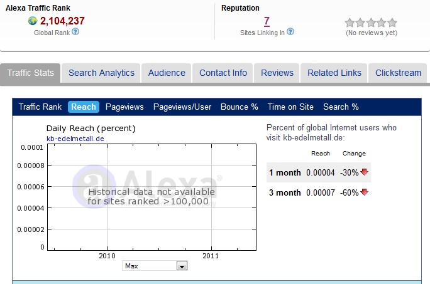Open the 7 Sites Linking In link

(x=267, y=21)
